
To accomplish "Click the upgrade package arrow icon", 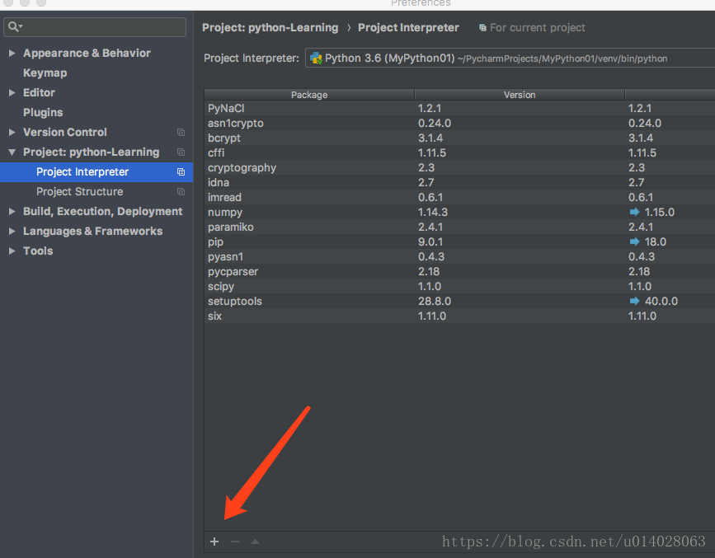I will pos(255,542).
